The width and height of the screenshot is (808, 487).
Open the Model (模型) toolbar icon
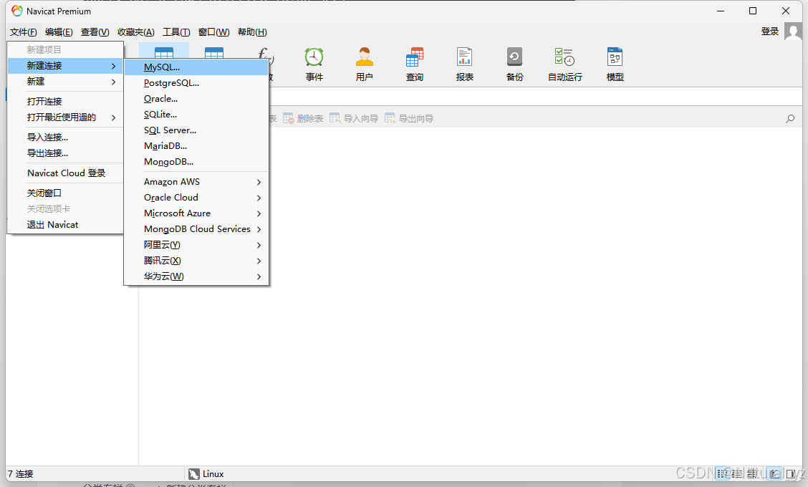(615, 64)
